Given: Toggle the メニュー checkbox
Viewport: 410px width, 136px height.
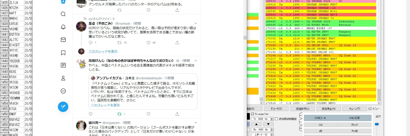Looking at the screenshot, I should [370, 109].
